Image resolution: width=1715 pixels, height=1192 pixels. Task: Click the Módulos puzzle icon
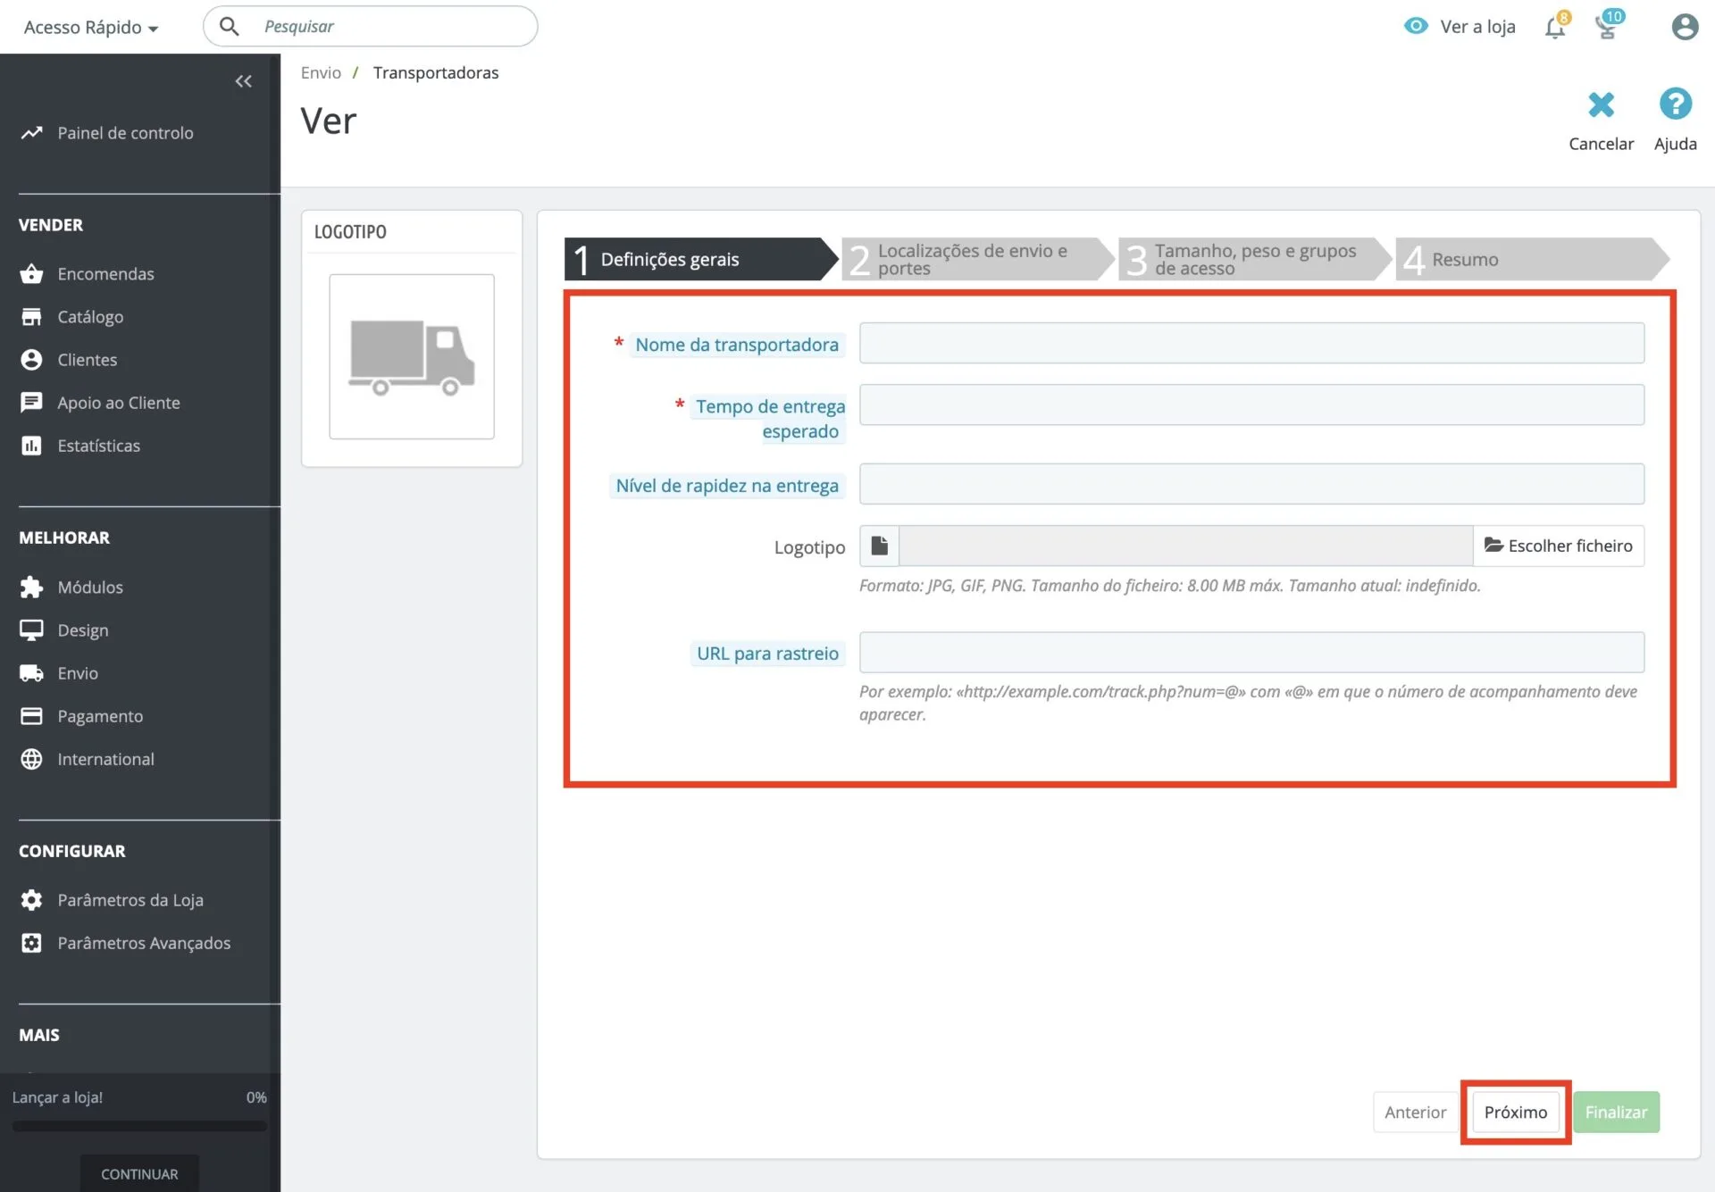31,587
